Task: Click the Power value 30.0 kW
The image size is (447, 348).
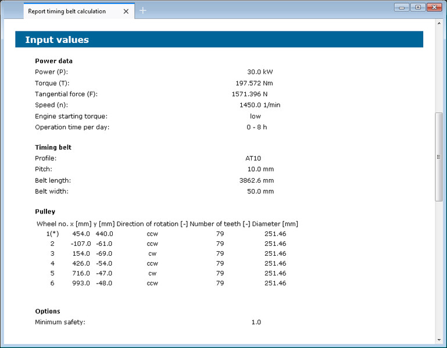Action: click(259, 72)
